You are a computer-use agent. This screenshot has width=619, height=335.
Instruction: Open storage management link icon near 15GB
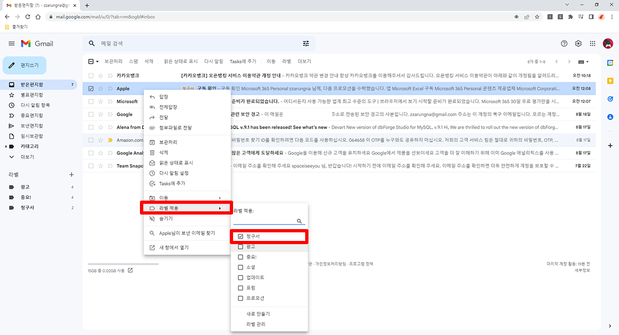coord(130,270)
